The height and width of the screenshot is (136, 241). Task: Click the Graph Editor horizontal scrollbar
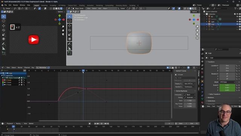pyautogui.click(x=105, y=121)
